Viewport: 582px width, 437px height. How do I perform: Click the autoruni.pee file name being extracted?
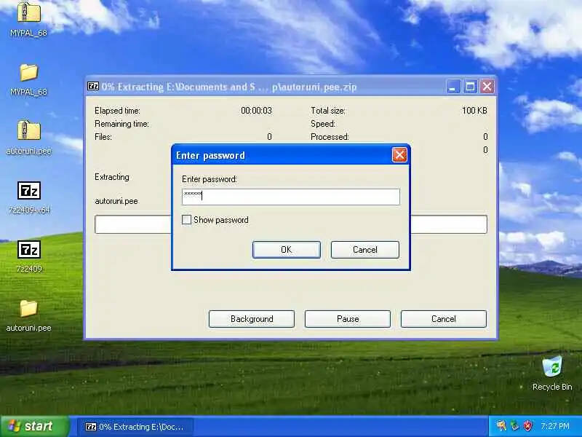[116, 201]
